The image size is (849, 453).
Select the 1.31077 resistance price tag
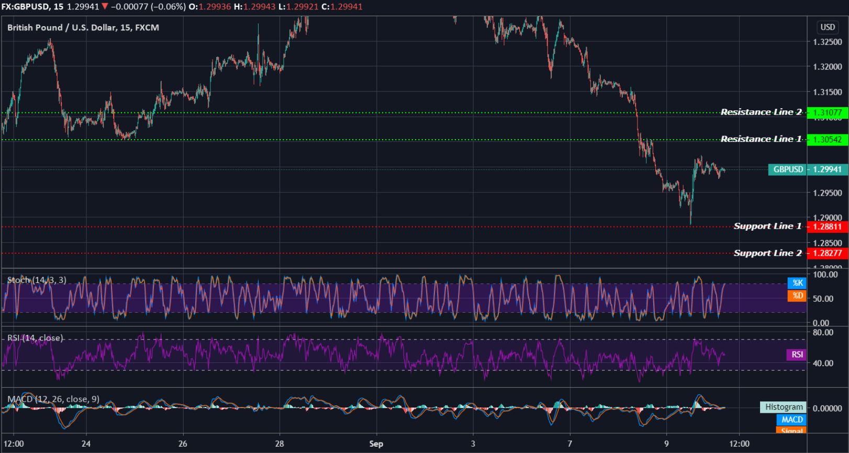tap(828, 112)
